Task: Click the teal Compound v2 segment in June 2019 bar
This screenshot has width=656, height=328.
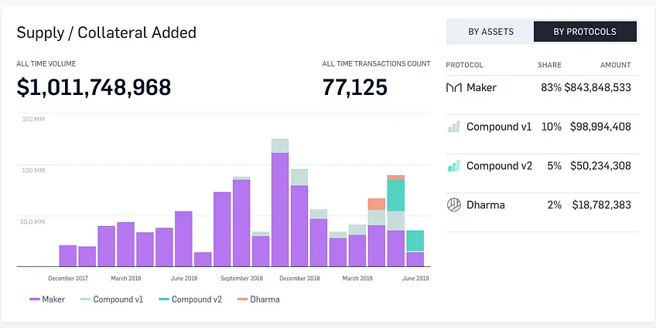Action: 415,241
